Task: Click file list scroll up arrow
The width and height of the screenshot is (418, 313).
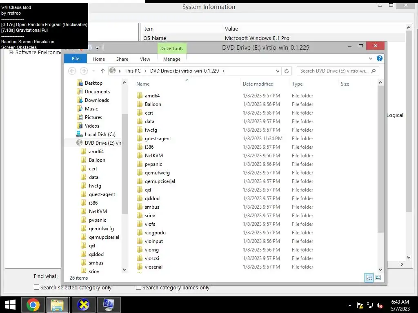Action: pyautogui.click(x=380, y=82)
